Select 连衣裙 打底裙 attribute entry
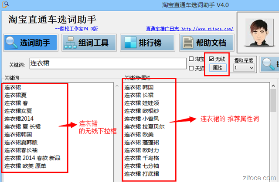This screenshot has width=279, height=182. [142, 174]
